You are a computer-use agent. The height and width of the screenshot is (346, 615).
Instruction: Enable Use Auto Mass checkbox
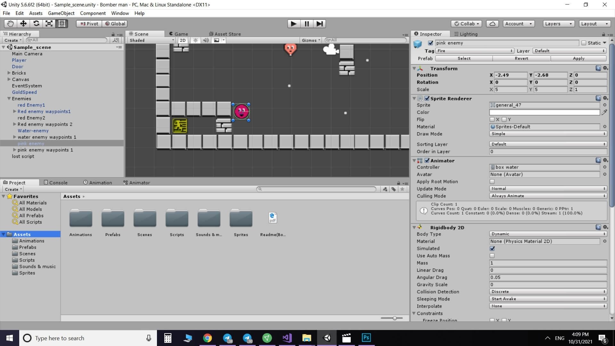[x=492, y=256]
